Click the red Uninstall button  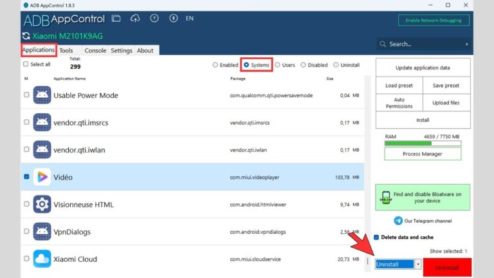coord(447,267)
